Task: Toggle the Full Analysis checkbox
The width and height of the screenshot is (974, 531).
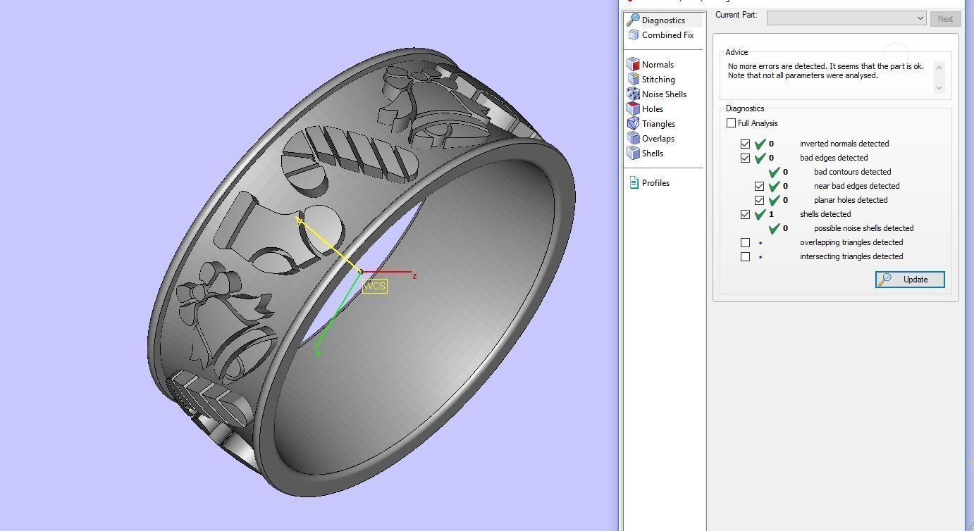Action: pyautogui.click(x=731, y=123)
